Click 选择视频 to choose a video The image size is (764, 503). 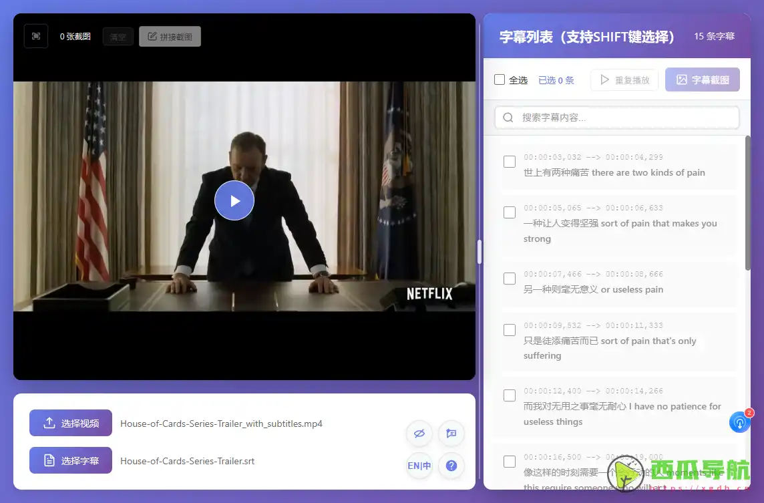(x=71, y=423)
